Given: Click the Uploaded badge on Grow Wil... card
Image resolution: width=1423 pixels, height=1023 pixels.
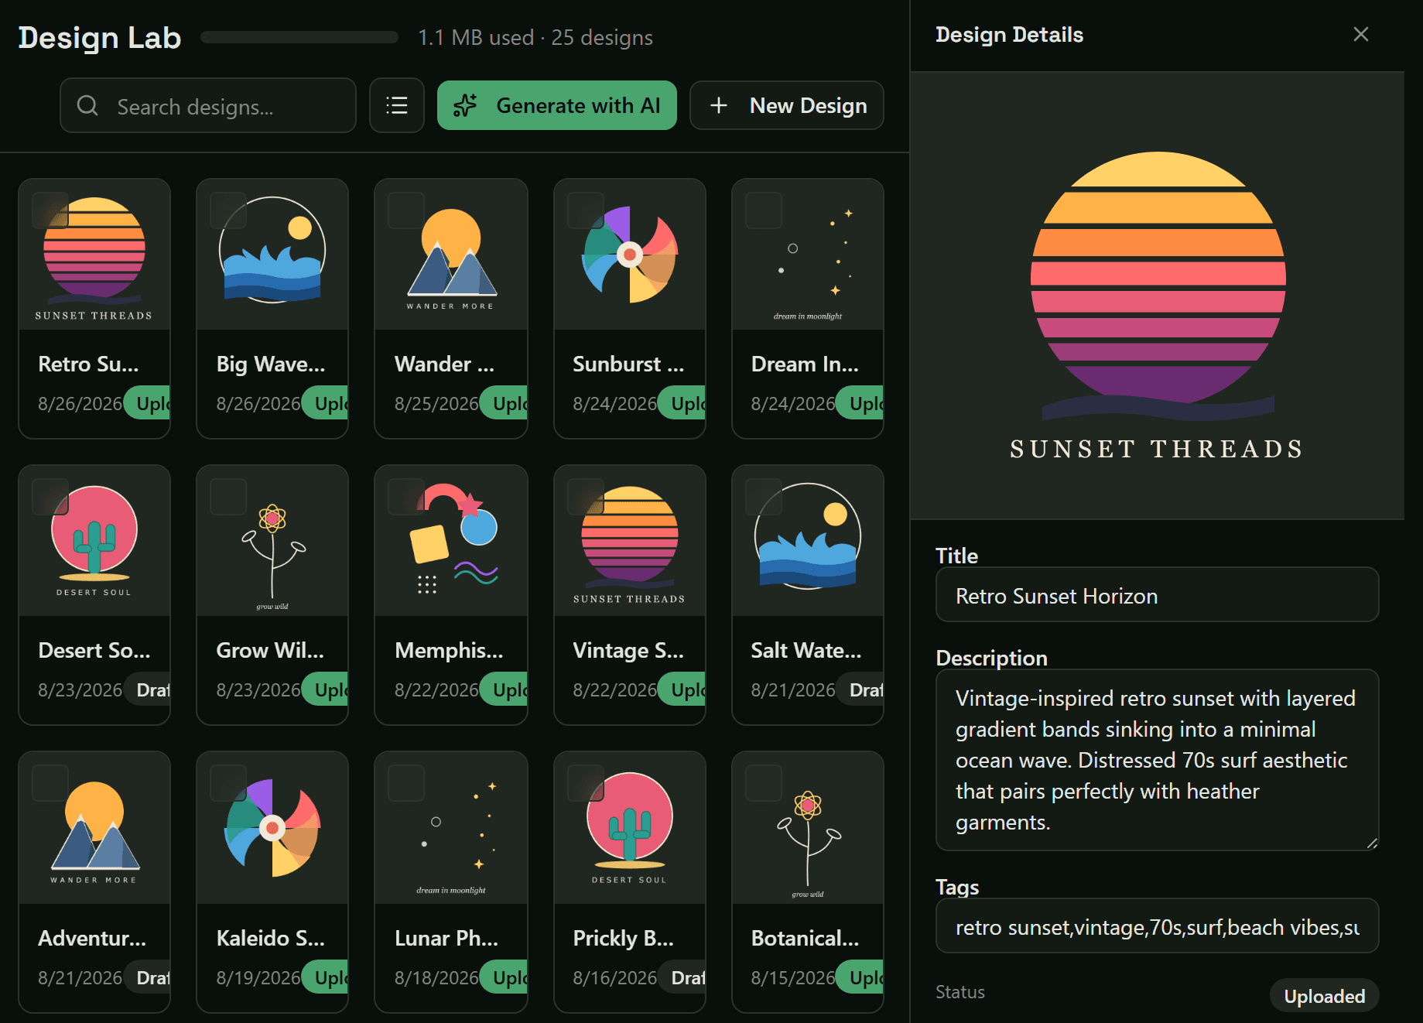Looking at the screenshot, I should point(325,689).
